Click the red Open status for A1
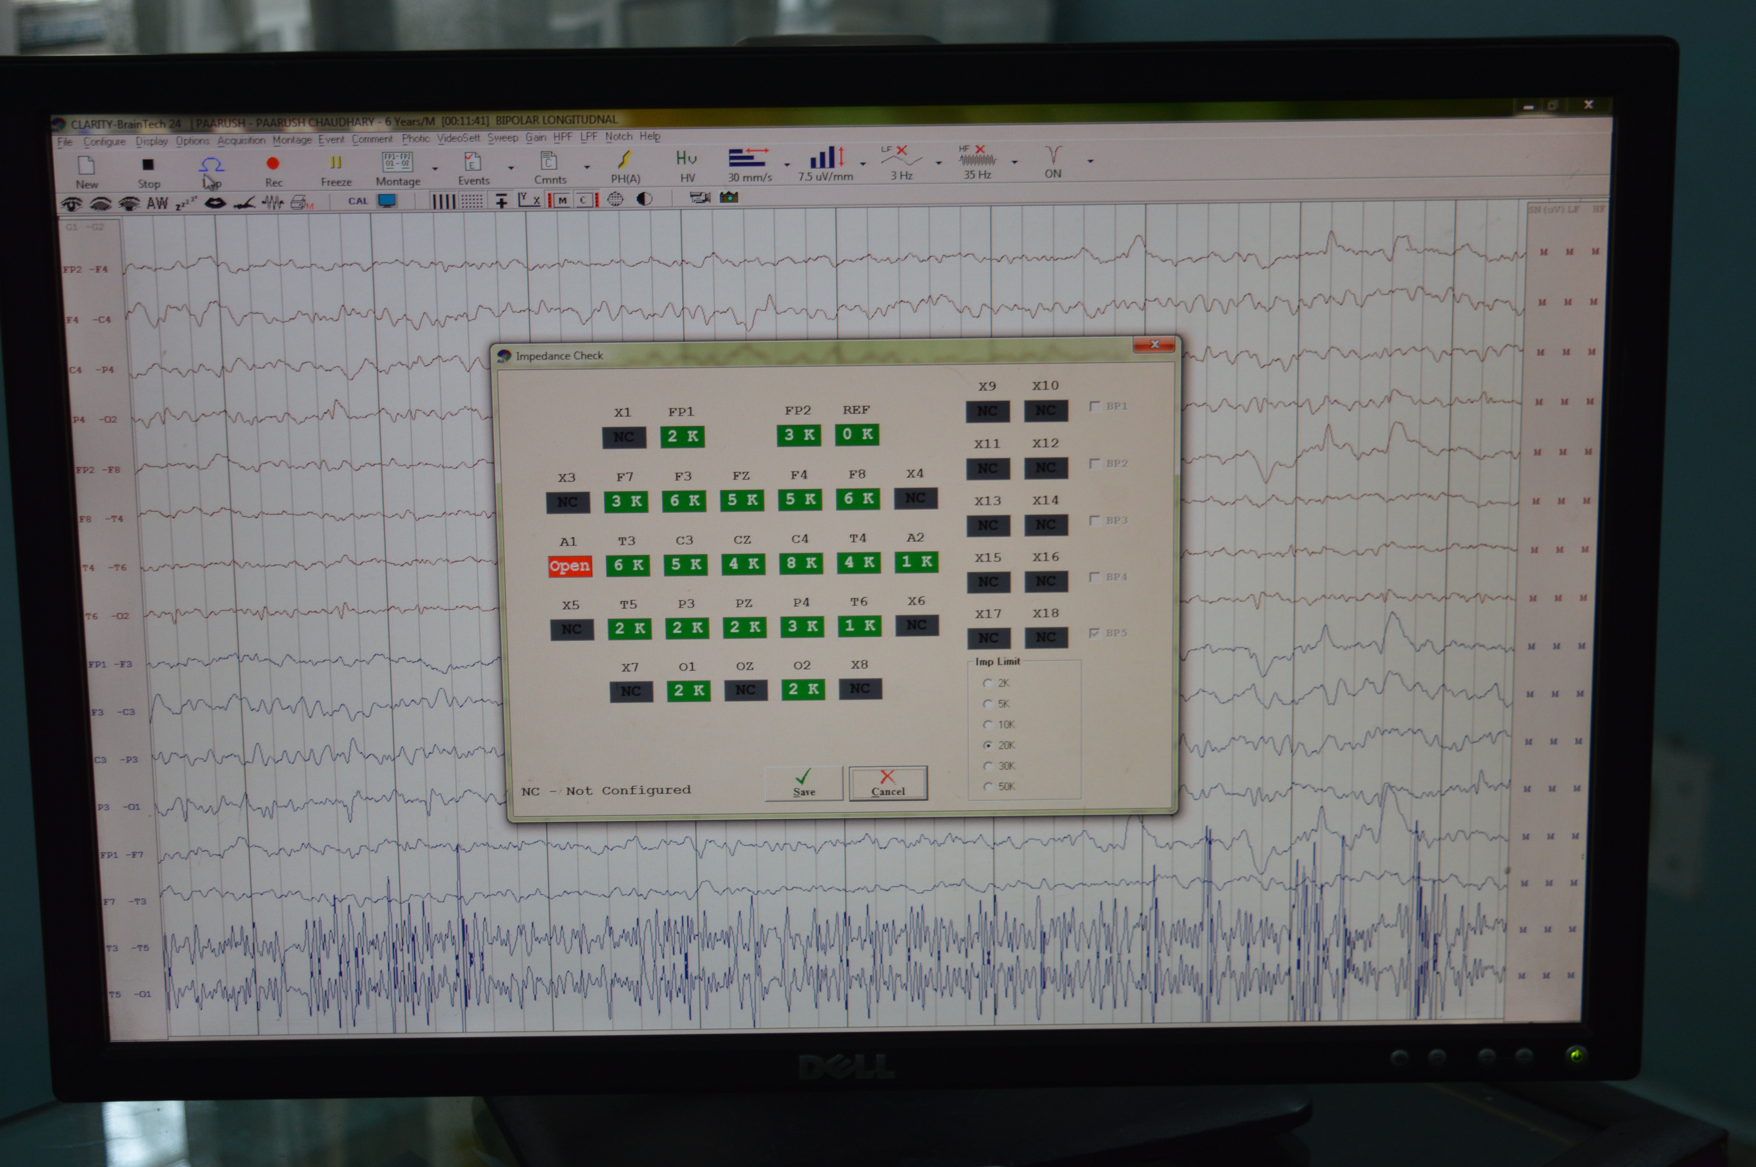 point(569,566)
